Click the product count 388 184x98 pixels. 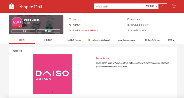point(79,20)
